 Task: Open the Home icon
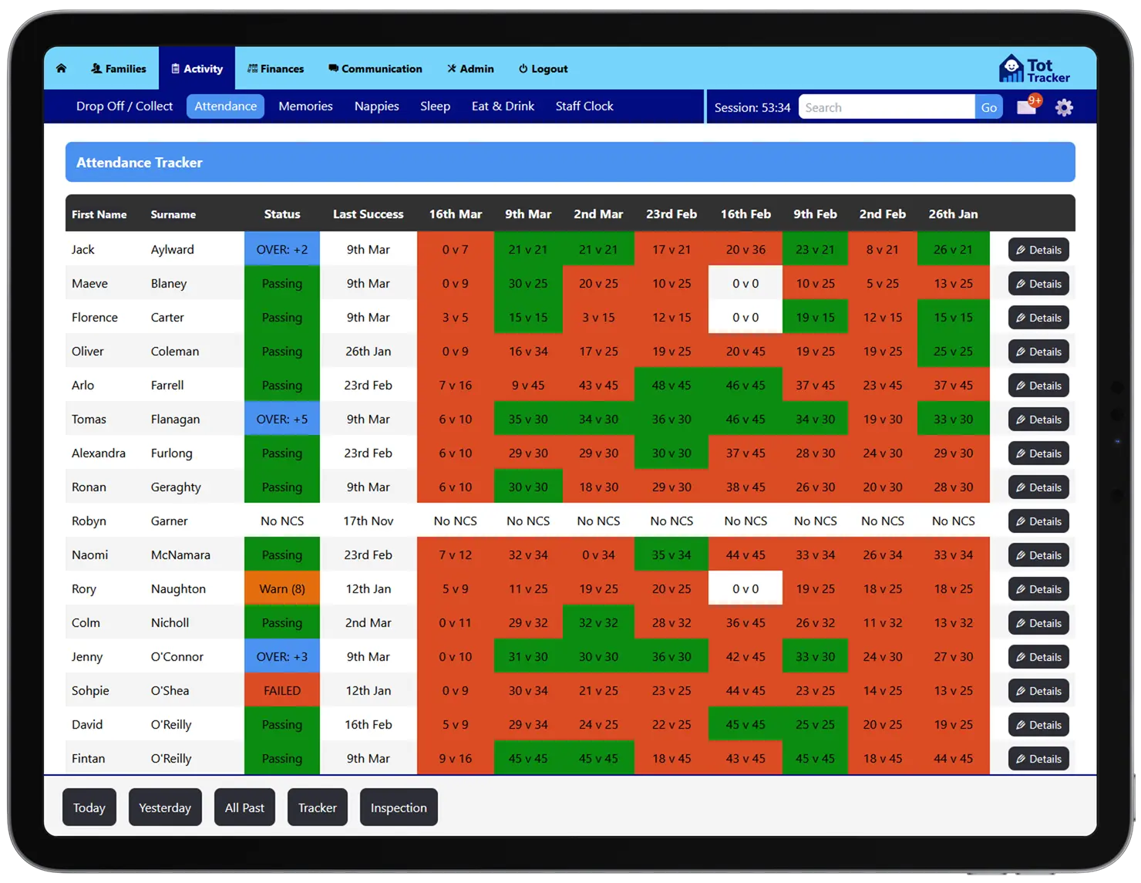(61, 68)
